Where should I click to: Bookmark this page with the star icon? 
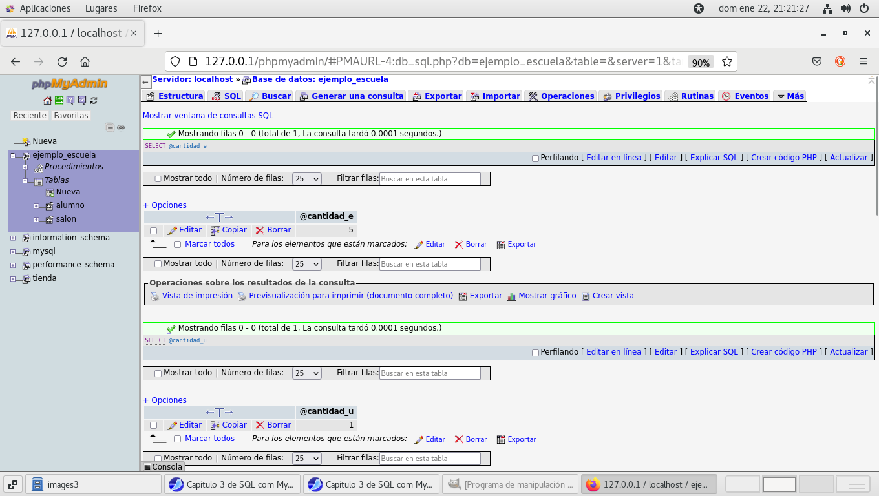click(x=727, y=62)
